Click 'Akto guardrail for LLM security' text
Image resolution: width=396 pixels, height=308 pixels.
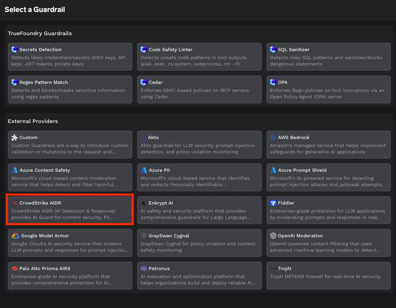(x=198, y=149)
